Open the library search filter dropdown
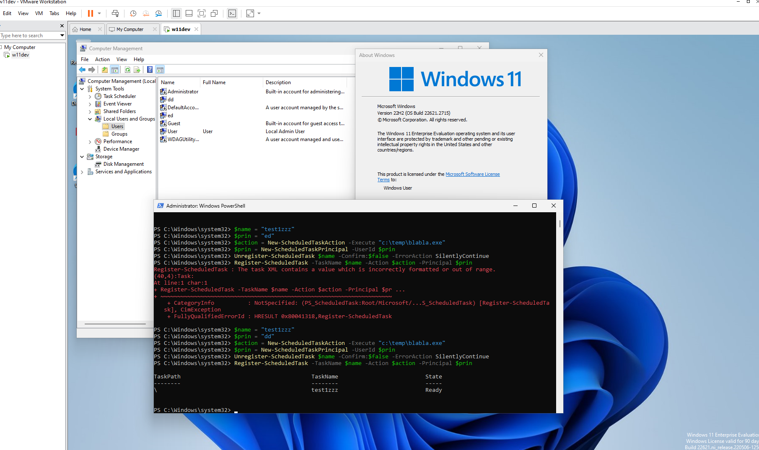The width and height of the screenshot is (759, 450). pyautogui.click(x=62, y=36)
